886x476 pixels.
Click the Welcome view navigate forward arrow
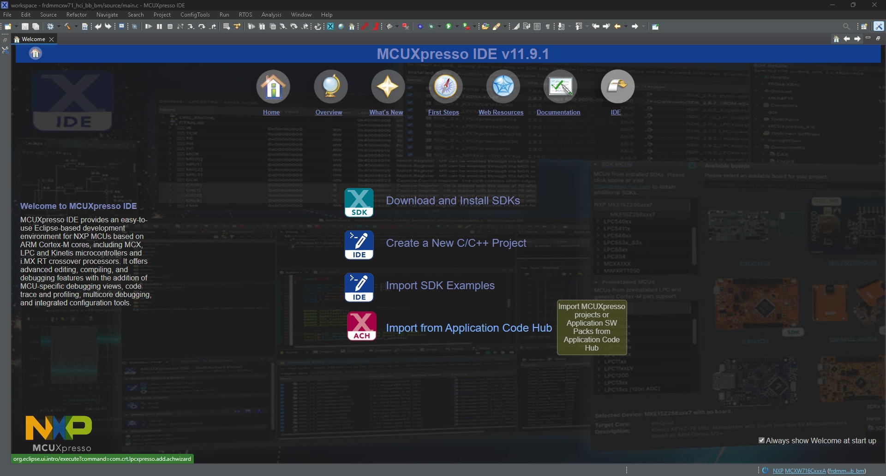point(857,39)
